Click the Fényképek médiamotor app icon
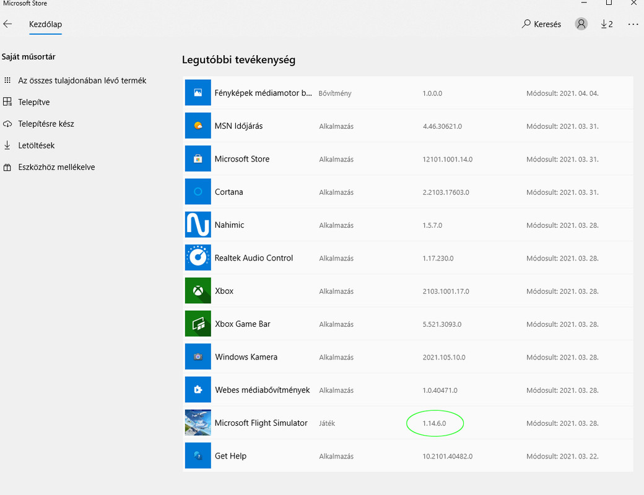The width and height of the screenshot is (644, 495). [198, 93]
